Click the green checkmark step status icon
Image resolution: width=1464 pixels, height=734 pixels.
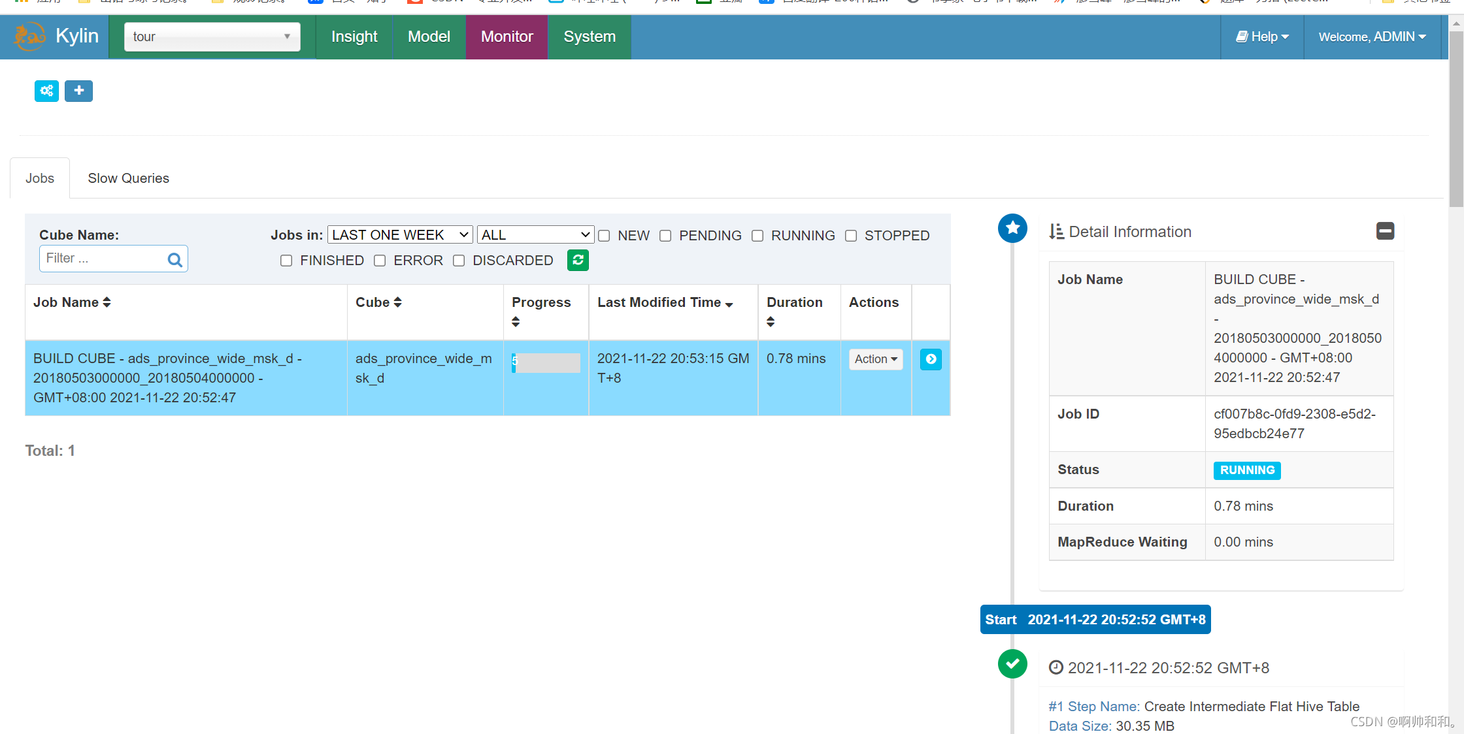pyautogui.click(x=1012, y=663)
